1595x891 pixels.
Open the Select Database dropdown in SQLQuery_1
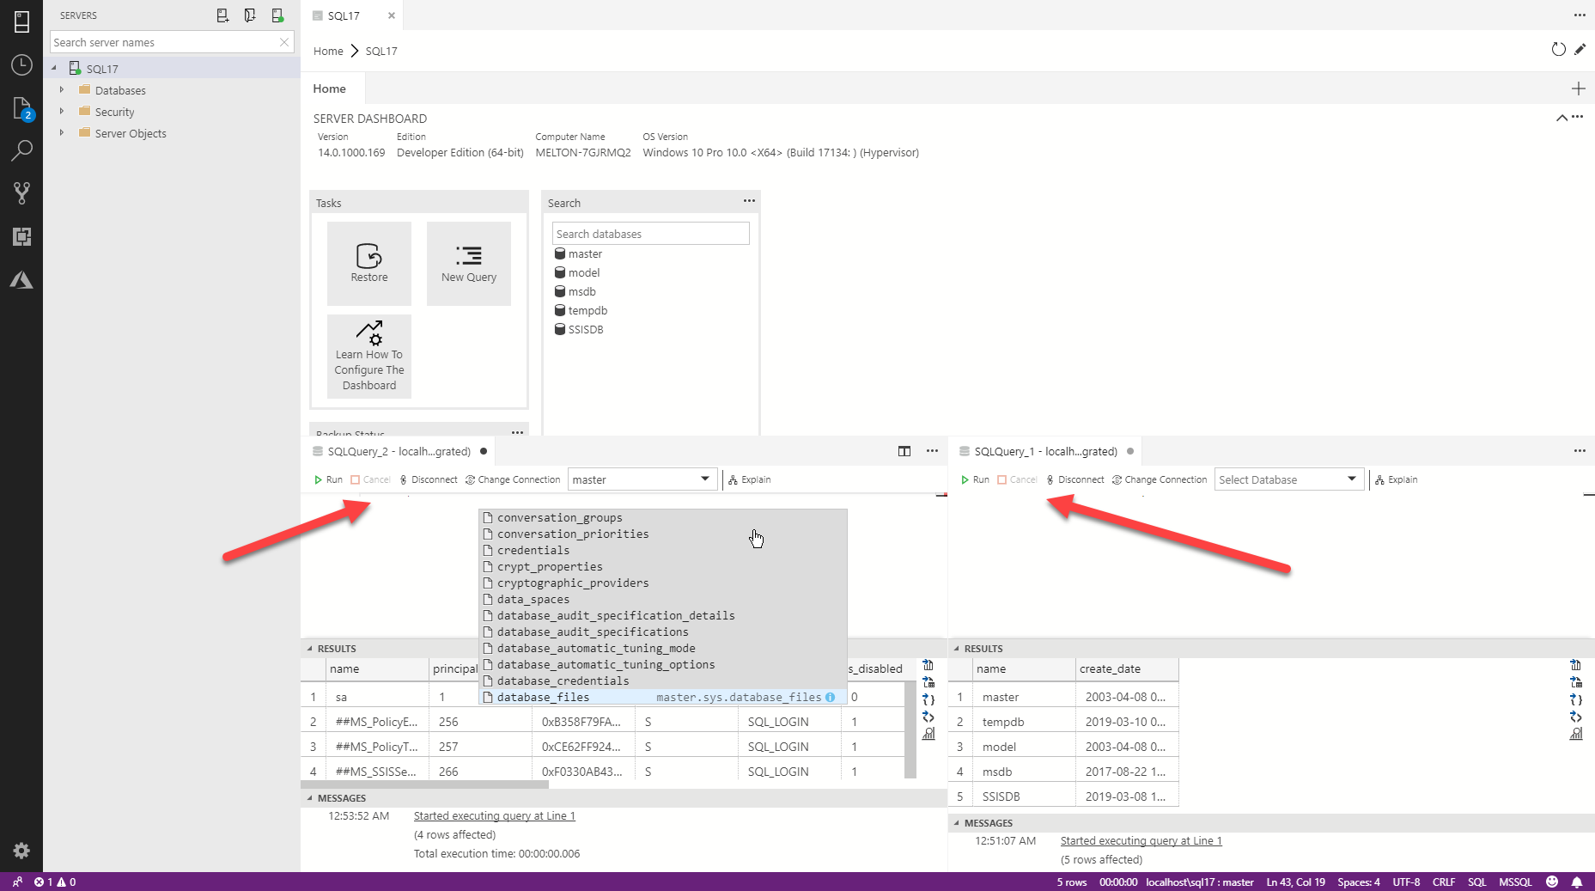click(1288, 479)
